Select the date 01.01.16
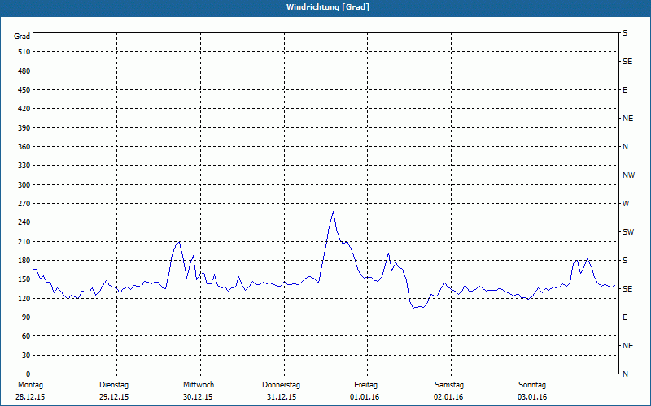This screenshot has width=651, height=406. click(x=365, y=397)
